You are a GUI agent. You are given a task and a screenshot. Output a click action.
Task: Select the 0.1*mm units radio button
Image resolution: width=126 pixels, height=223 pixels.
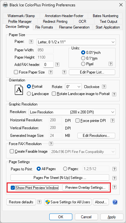click(83, 58)
